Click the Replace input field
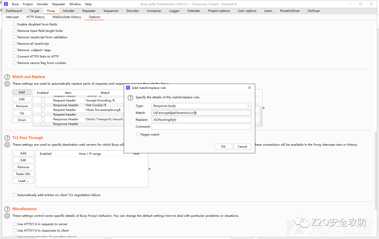 [x=201, y=120]
